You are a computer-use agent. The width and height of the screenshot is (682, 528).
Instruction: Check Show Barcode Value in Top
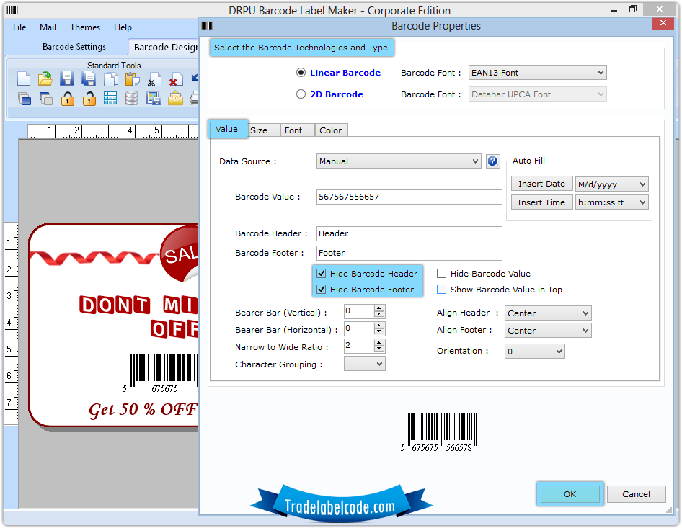click(x=441, y=290)
